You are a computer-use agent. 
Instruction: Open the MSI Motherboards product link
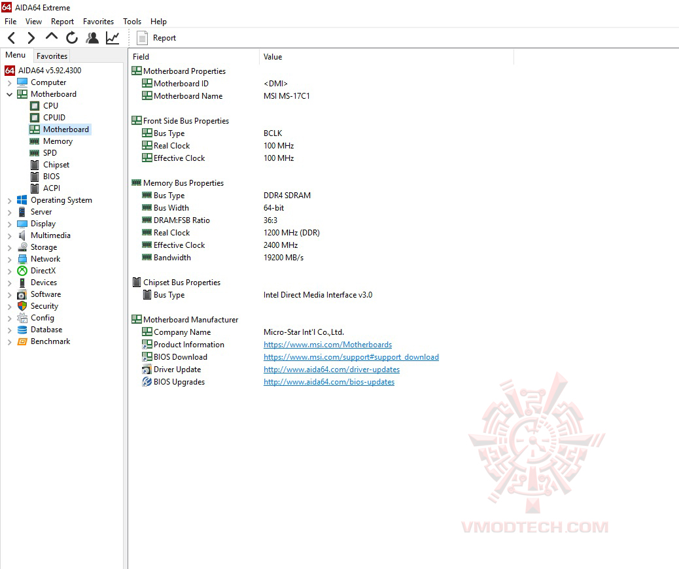coord(328,344)
